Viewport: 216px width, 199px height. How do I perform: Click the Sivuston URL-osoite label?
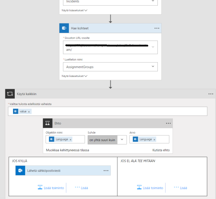click(x=77, y=38)
